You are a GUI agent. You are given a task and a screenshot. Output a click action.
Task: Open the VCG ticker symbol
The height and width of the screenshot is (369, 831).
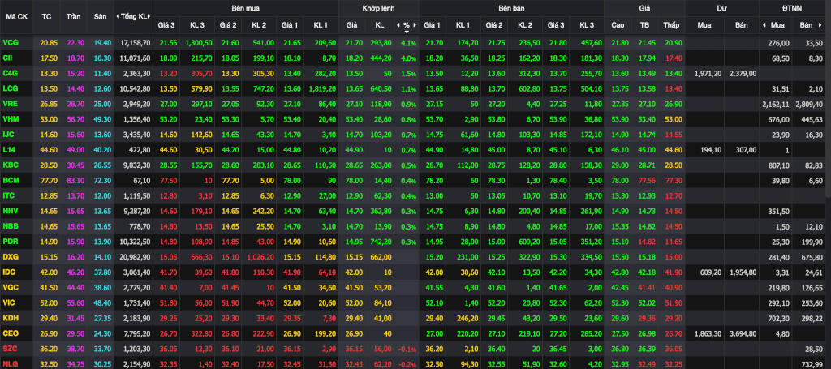tap(10, 42)
